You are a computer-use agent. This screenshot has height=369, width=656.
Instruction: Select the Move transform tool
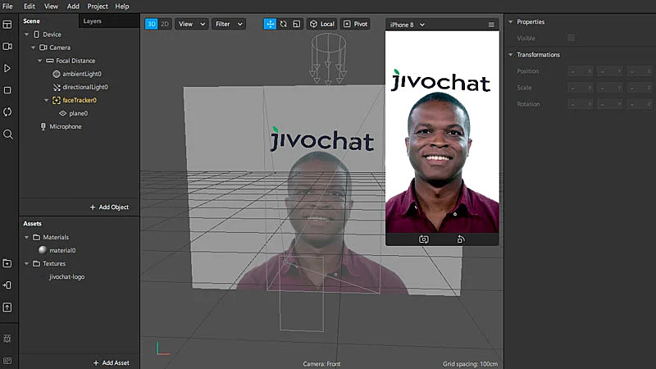[x=270, y=24]
